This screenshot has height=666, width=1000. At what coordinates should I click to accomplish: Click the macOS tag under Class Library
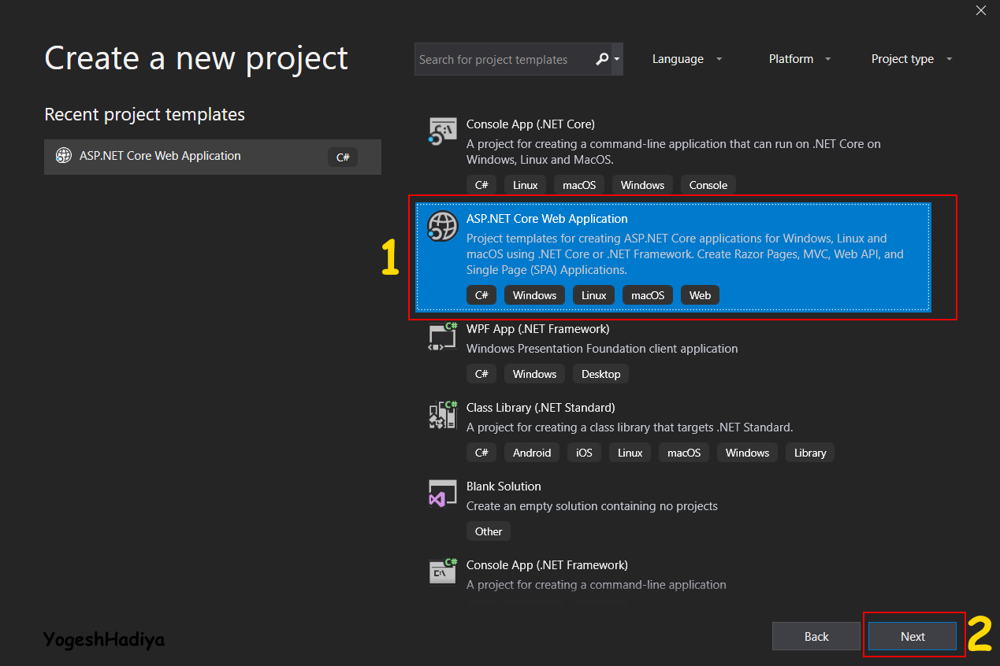tap(684, 453)
